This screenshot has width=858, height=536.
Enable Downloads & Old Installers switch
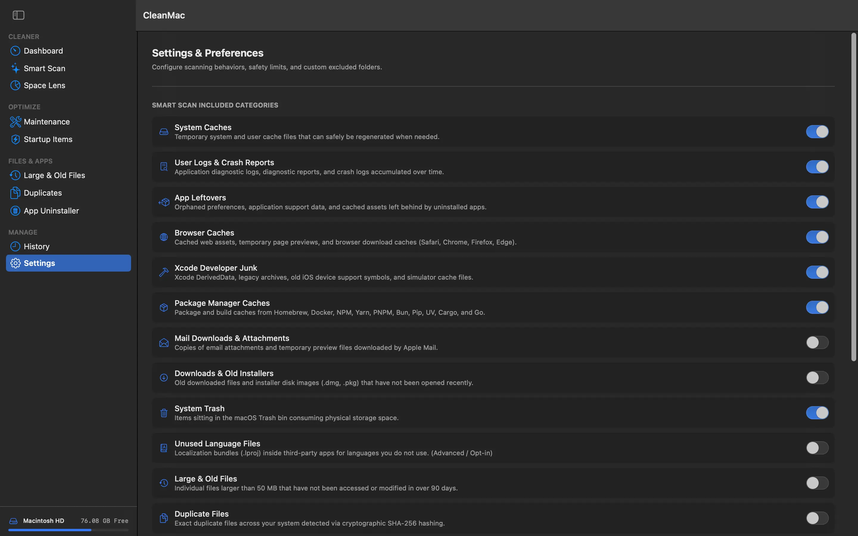(x=817, y=378)
